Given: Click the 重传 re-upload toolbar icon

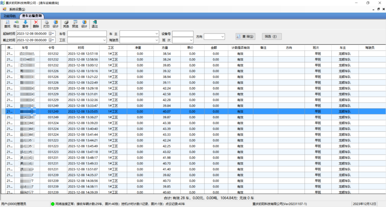Looking at the screenshot, I should pos(25,24).
